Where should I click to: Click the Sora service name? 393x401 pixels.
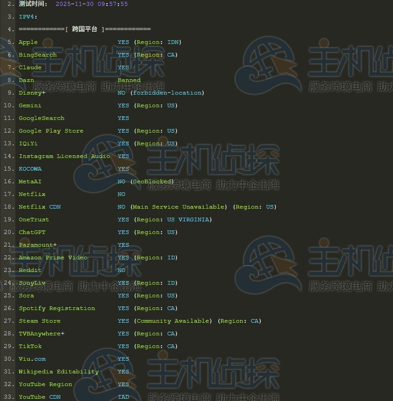point(26,296)
